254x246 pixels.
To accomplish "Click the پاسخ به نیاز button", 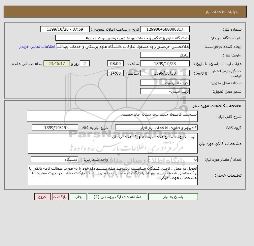I will pyautogui.click(x=173, y=197).
